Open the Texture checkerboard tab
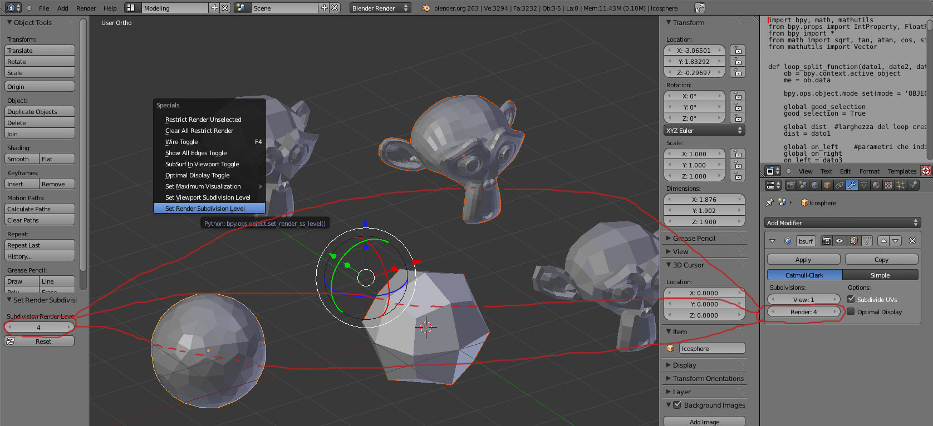933x426 pixels. click(x=888, y=185)
